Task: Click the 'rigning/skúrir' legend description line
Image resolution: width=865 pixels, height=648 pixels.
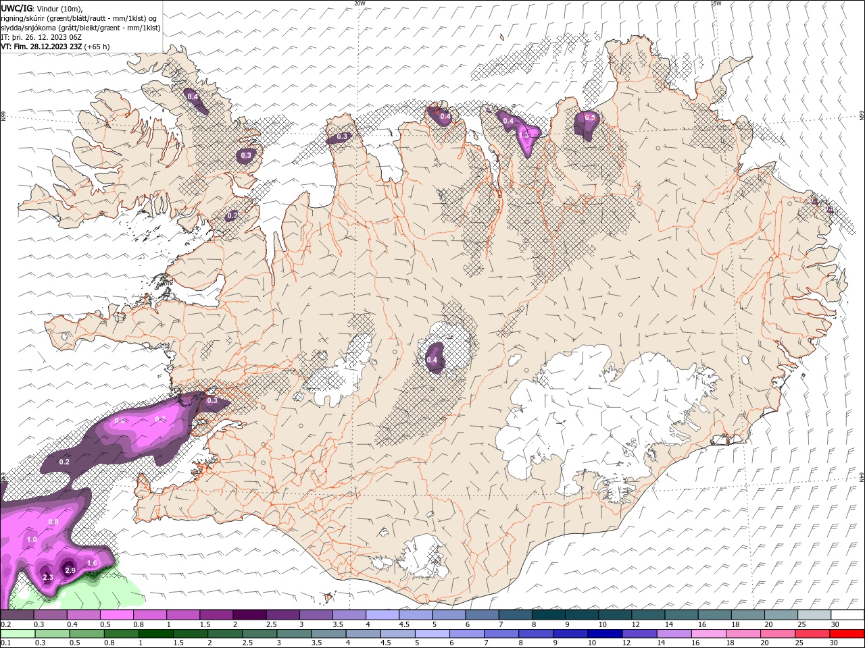Action: pos(79,18)
